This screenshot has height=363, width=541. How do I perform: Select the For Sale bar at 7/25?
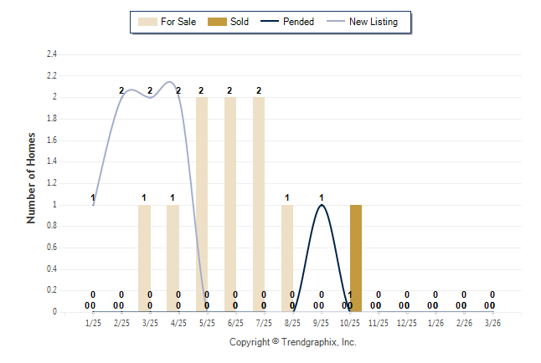tap(259, 204)
